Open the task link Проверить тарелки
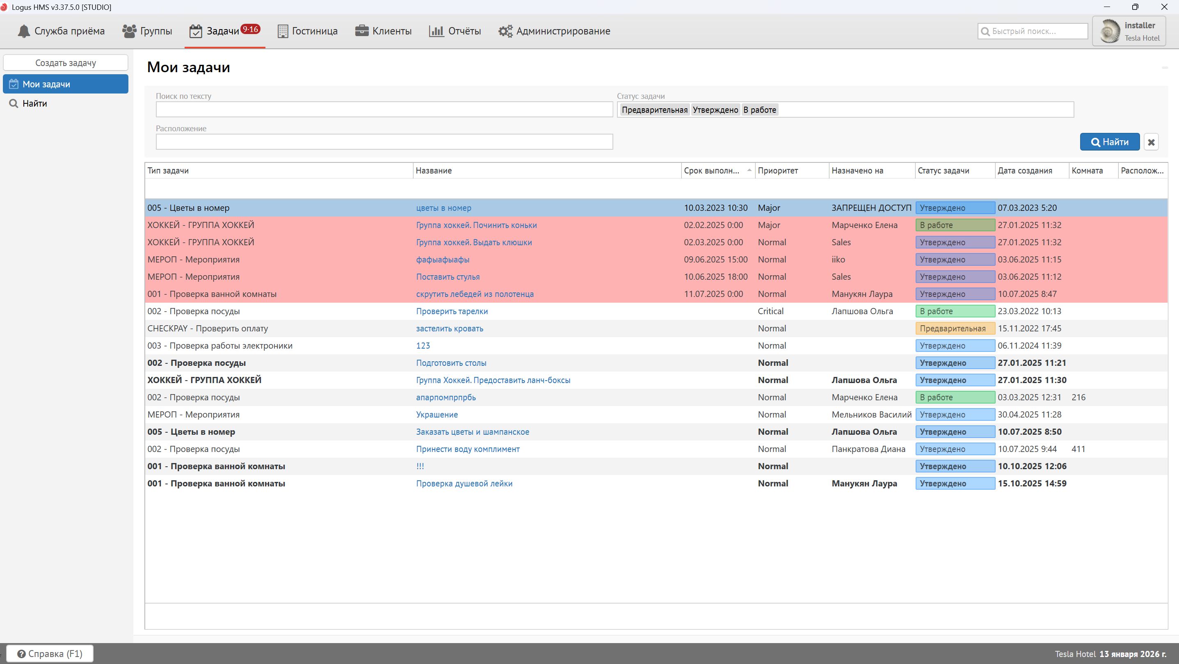The image size is (1179, 664). (x=452, y=311)
